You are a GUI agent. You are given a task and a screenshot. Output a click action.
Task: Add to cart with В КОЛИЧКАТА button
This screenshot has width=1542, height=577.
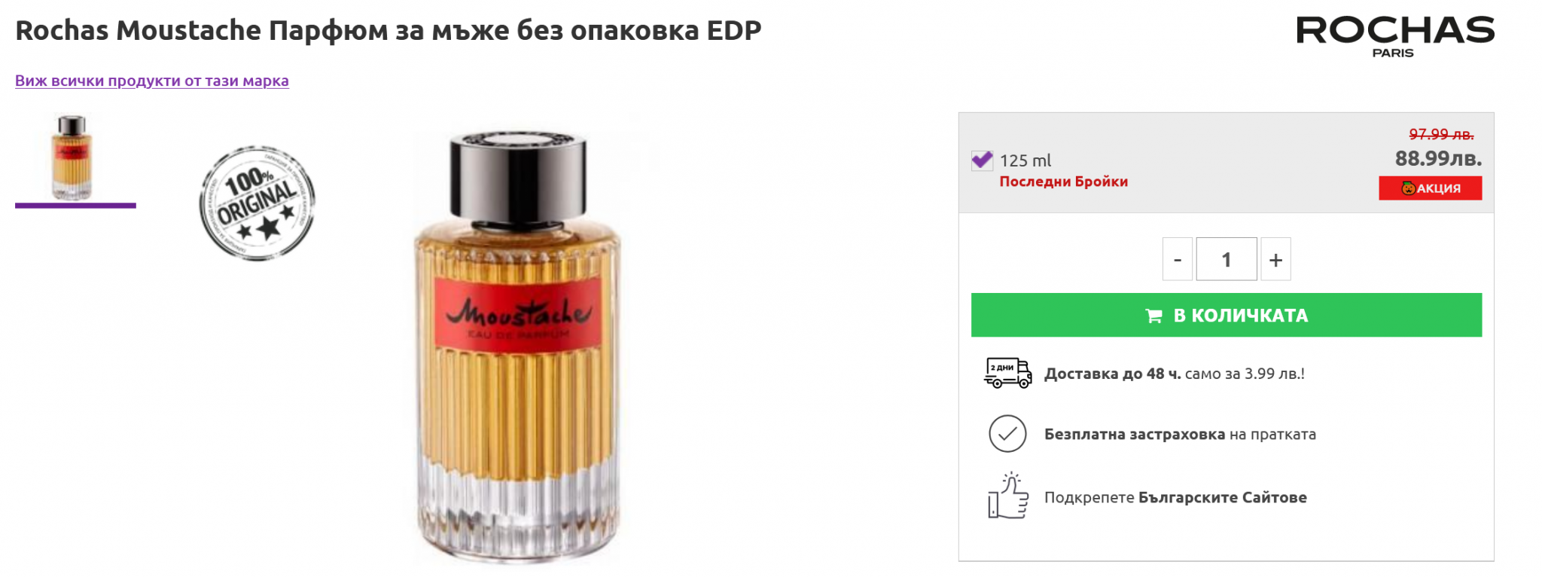tap(1227, 315)
